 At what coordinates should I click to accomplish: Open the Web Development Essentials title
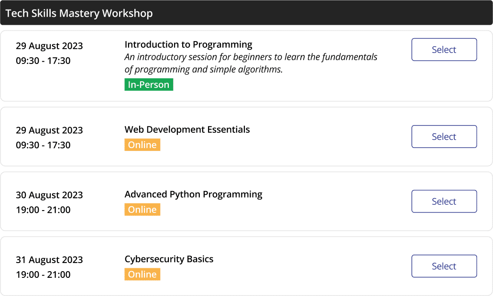pos(187,129)
